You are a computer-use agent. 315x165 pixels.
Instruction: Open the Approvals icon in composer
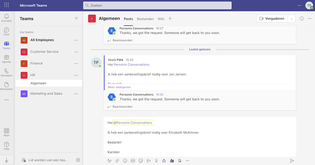[164, 161]
